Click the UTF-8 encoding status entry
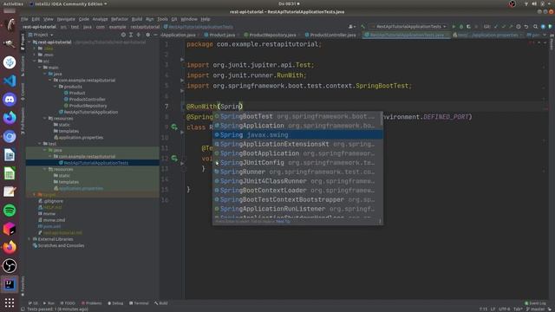The width and height of the screenshot is (555, 312). 505,309
